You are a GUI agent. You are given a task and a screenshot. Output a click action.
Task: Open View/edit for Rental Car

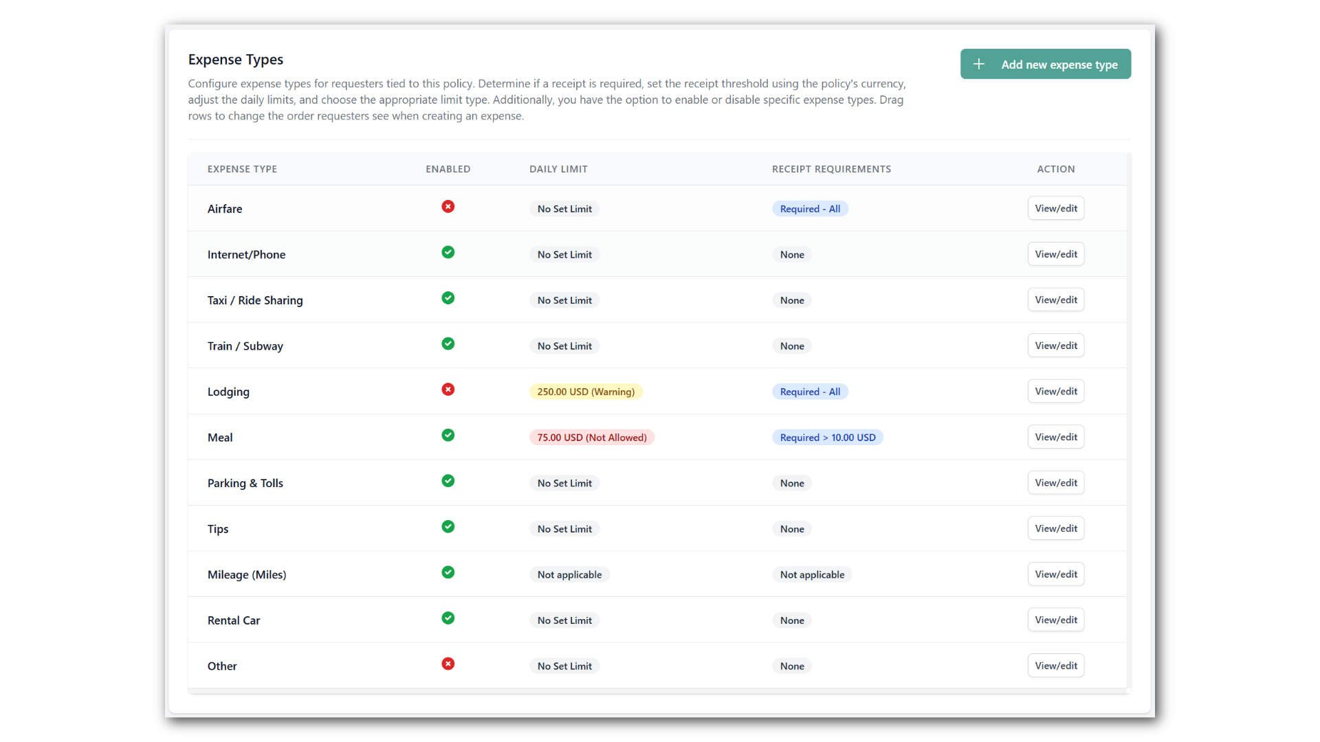pos(1055,620)
